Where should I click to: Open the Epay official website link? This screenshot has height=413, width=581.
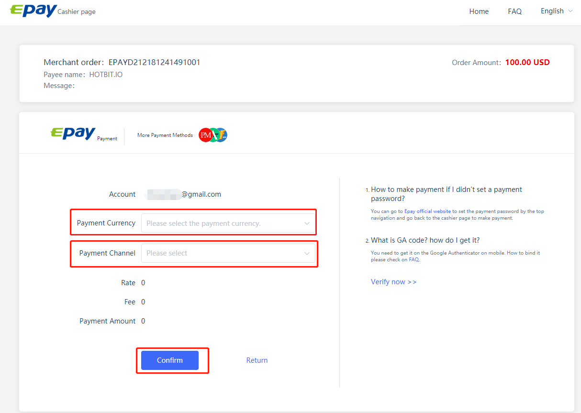[427, 211]
